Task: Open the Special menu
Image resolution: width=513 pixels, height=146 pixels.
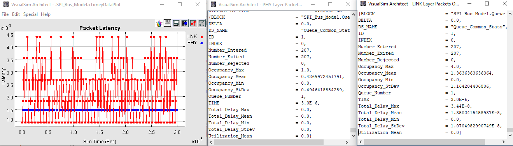Action: click(30, 14)
